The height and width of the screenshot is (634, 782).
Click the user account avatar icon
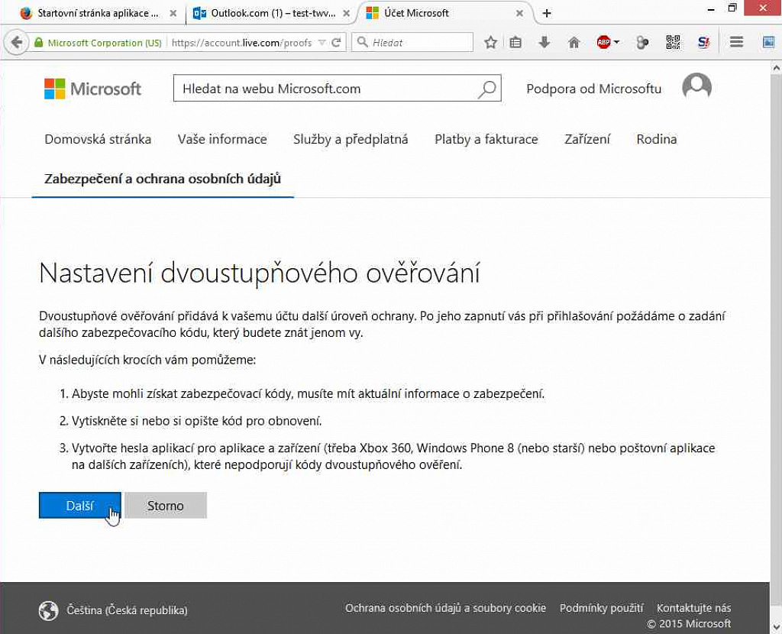(696, 87)
